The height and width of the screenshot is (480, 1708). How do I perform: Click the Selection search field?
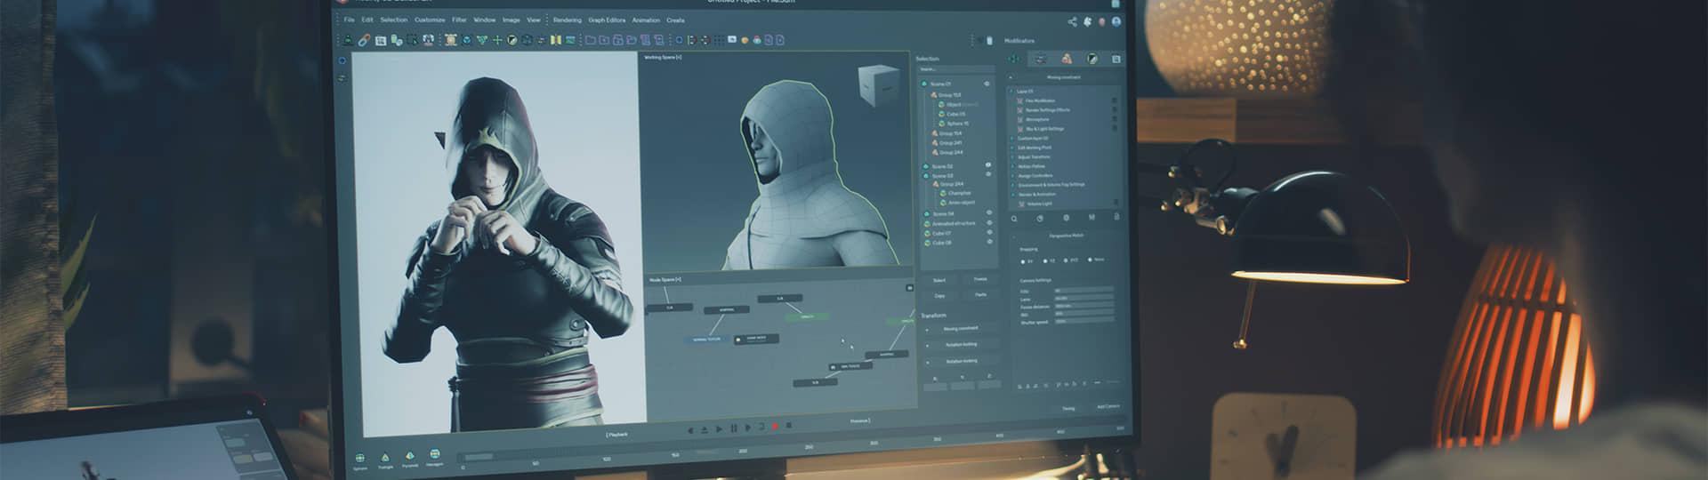(x=956, y=68)
